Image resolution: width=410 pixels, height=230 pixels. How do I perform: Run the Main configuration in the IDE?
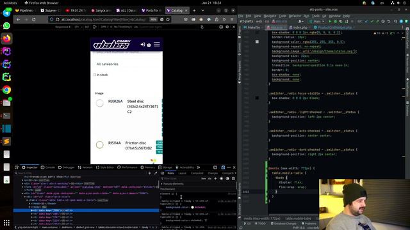[x=330, y=21]
